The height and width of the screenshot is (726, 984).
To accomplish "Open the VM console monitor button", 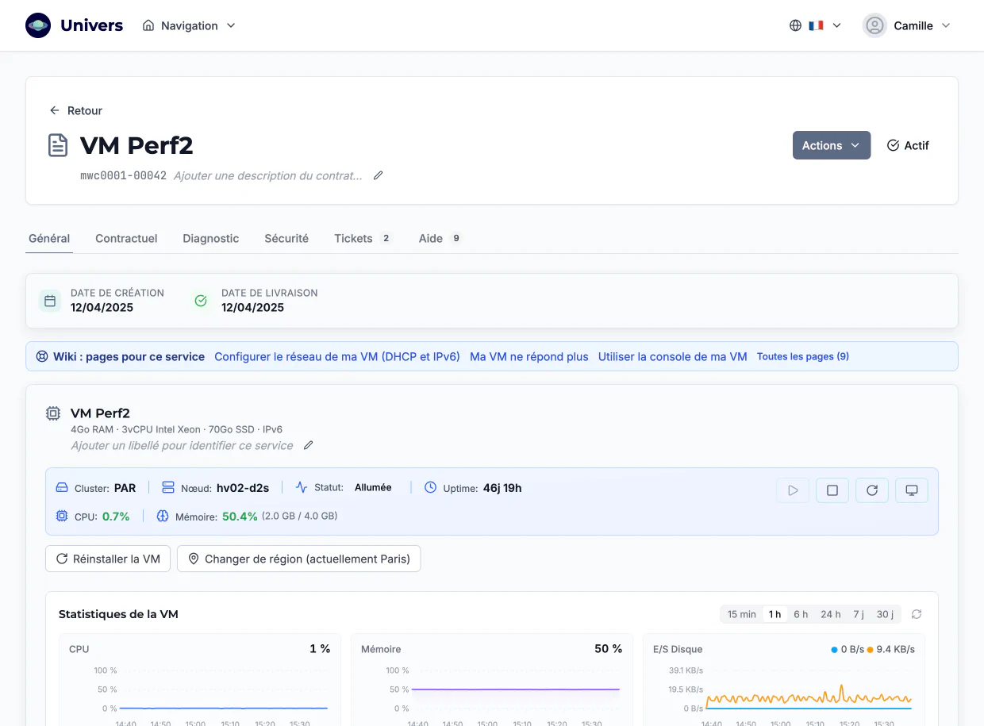I will [912, 490].
